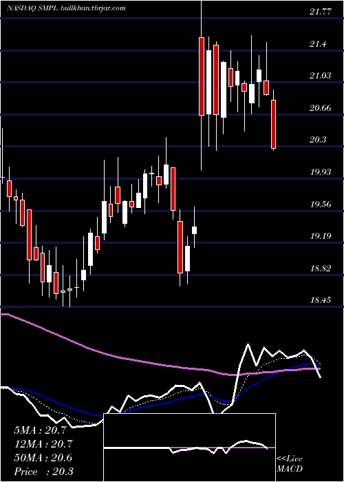Image resolution: width=344 pixels, height=482 pixels.
Task: Click the 18.45 price axis label
Action: click(321, 300)
